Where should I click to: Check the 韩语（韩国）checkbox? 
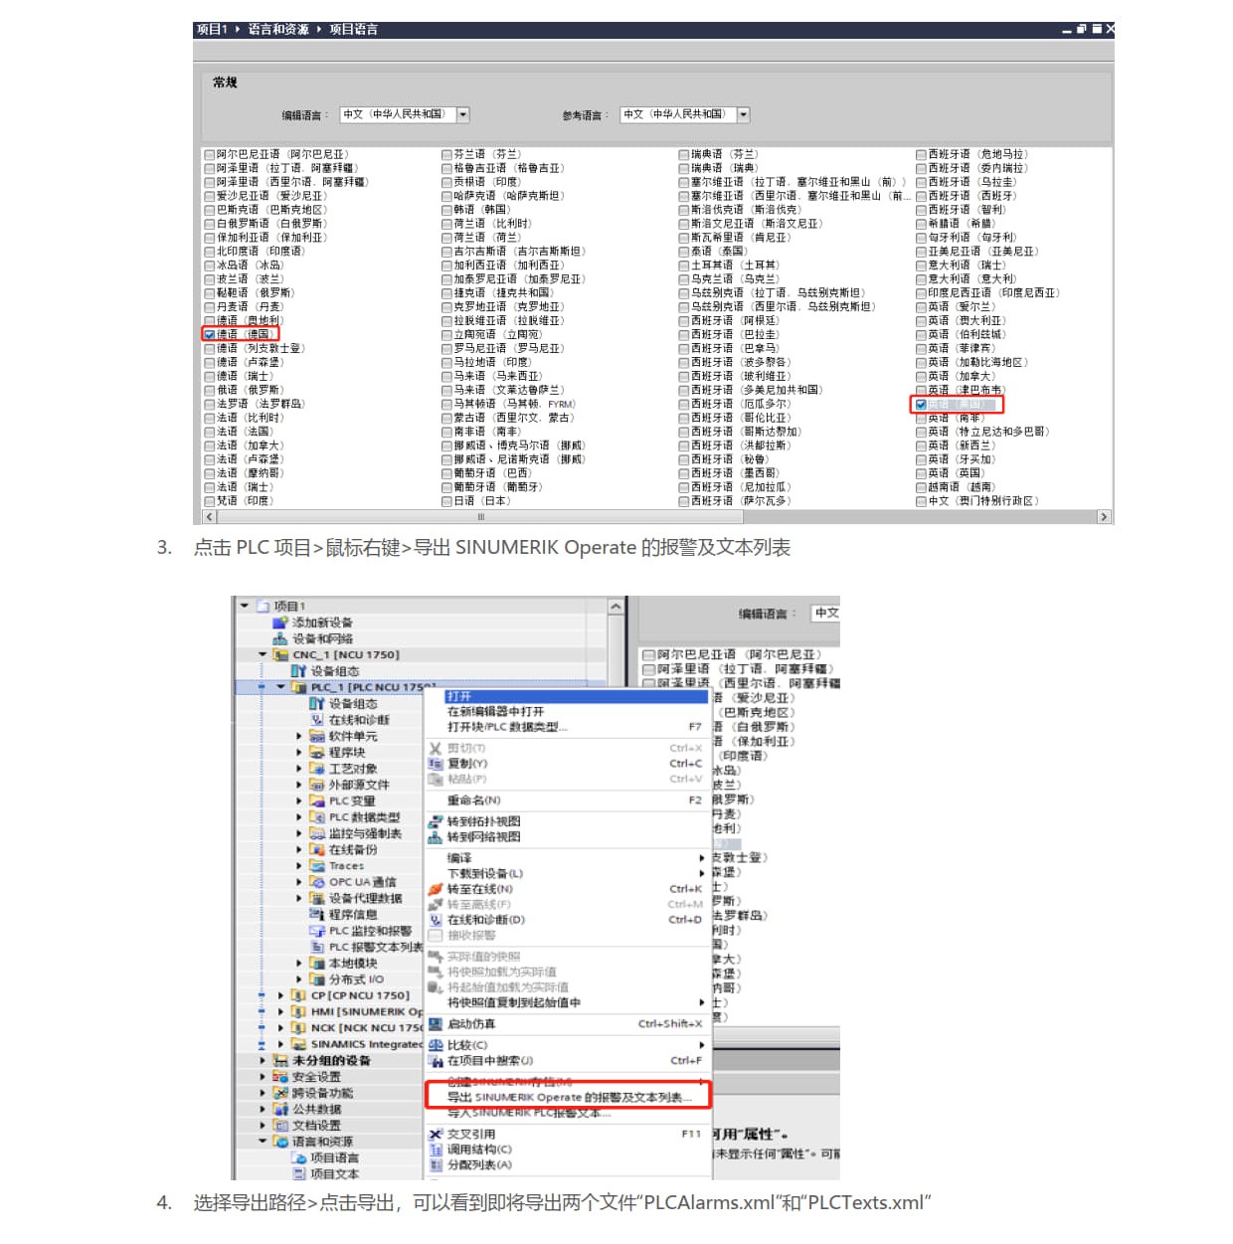click(x=446, y=210)
